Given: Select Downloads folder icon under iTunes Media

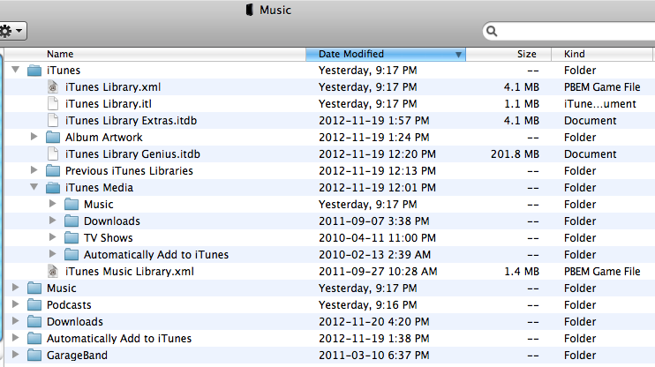Looking at the screenshot, I should pyautogui.click(x=72, y=221).
